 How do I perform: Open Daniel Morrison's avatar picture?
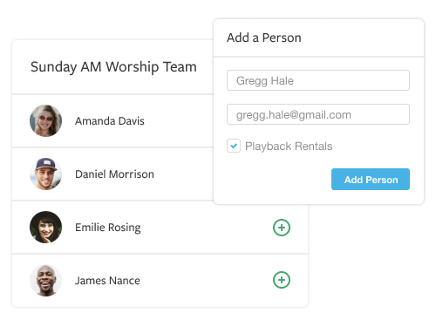pyautogui.click(x=46, y=174)
